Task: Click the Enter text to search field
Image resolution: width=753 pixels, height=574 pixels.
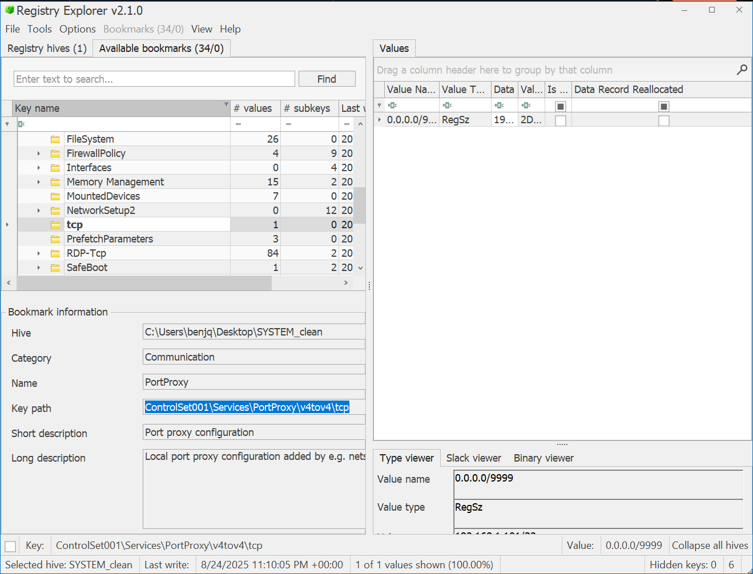Action: (x=154, y=79)
